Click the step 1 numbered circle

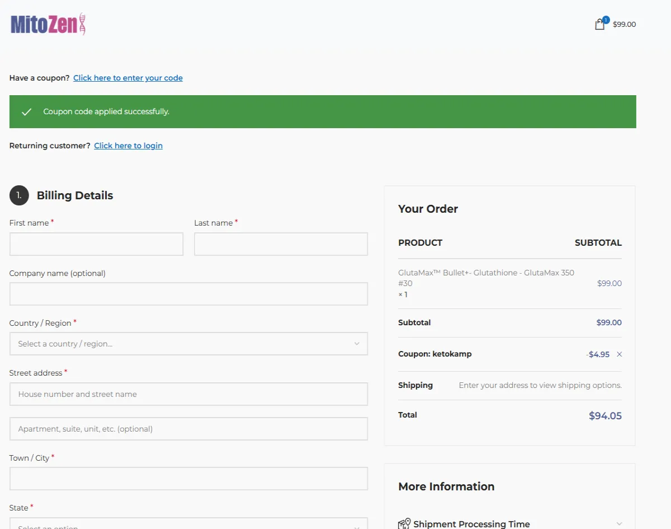(18, 195)
